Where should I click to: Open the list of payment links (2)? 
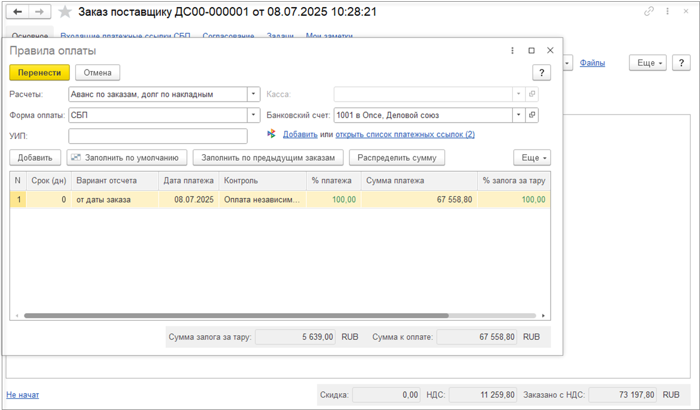point(405,134)
